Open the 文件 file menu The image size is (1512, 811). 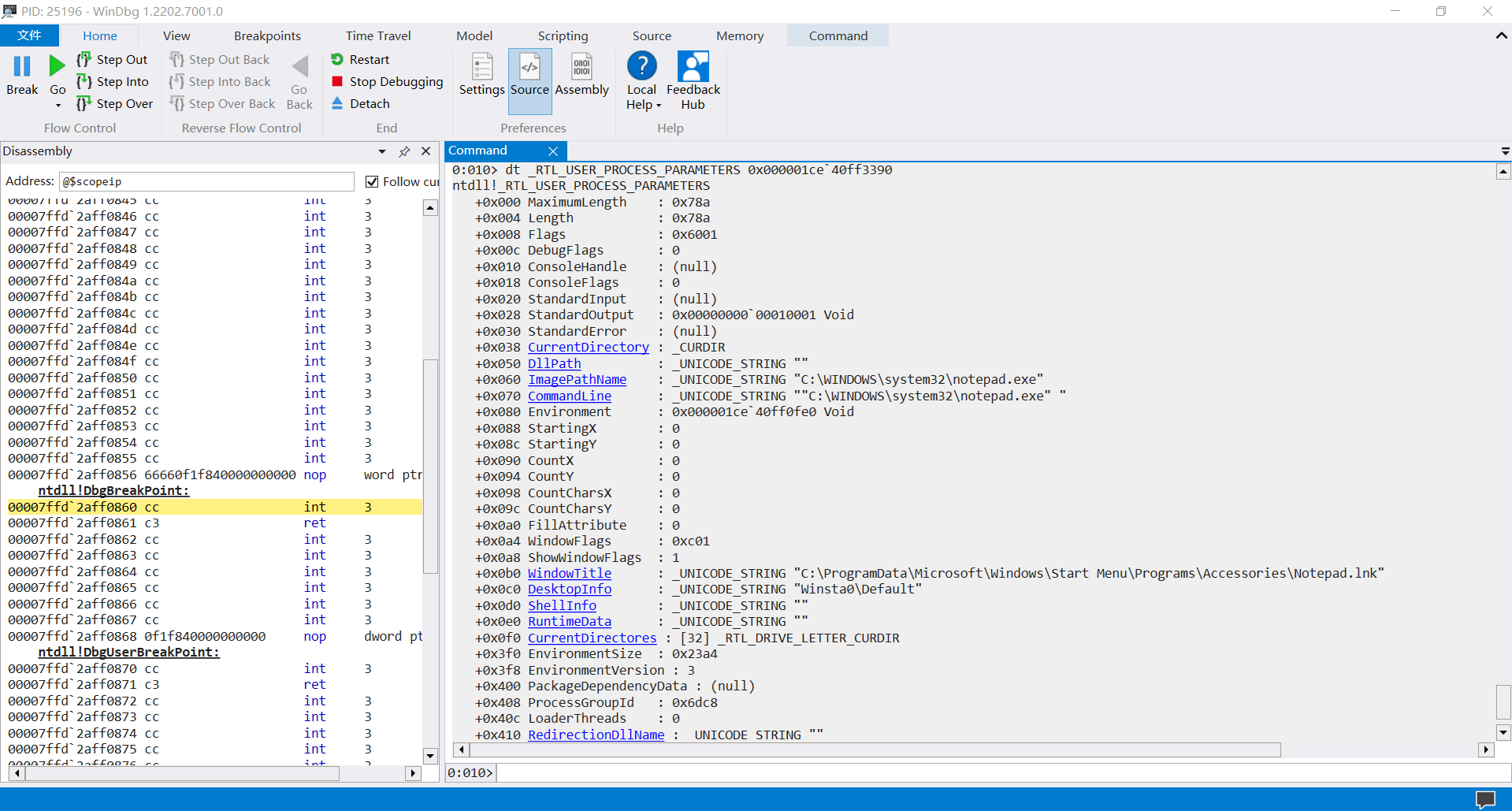(29, 35)
